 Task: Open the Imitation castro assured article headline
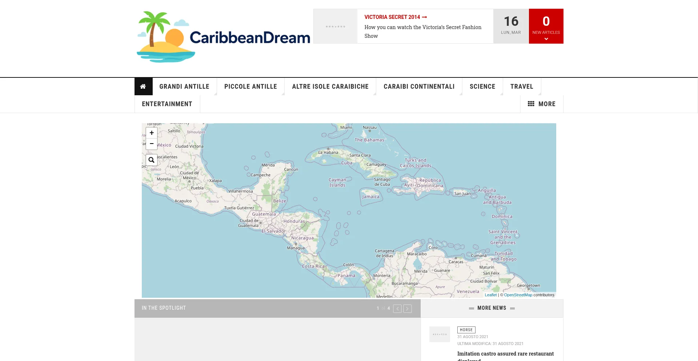[505, 356]
